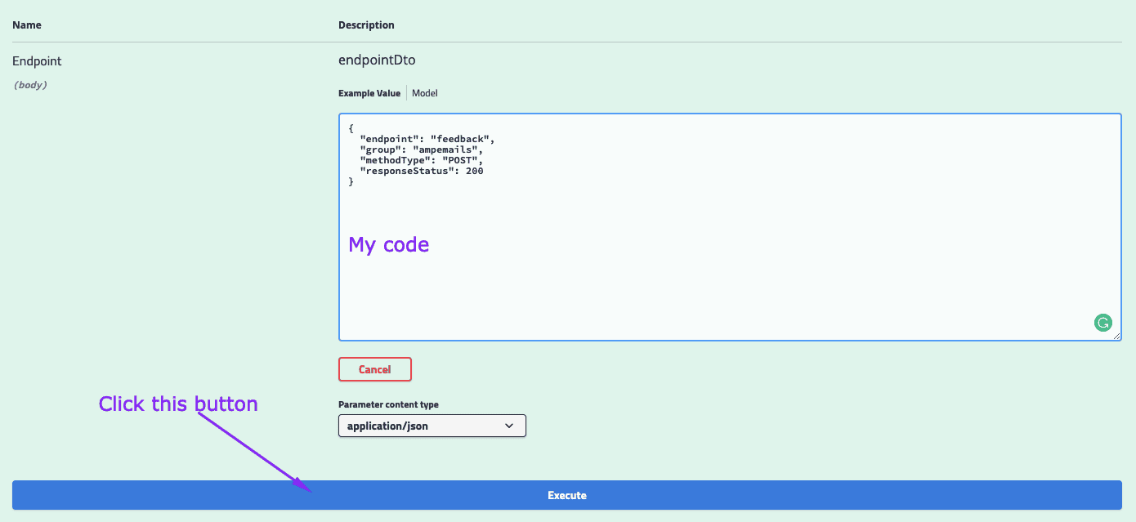Click the Endpoint parameter name
Image resolution: width=1136 pixels, height=522 pixels.
37,61
